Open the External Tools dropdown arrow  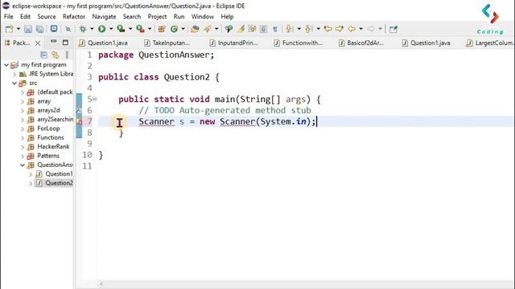tap(150, 29)
